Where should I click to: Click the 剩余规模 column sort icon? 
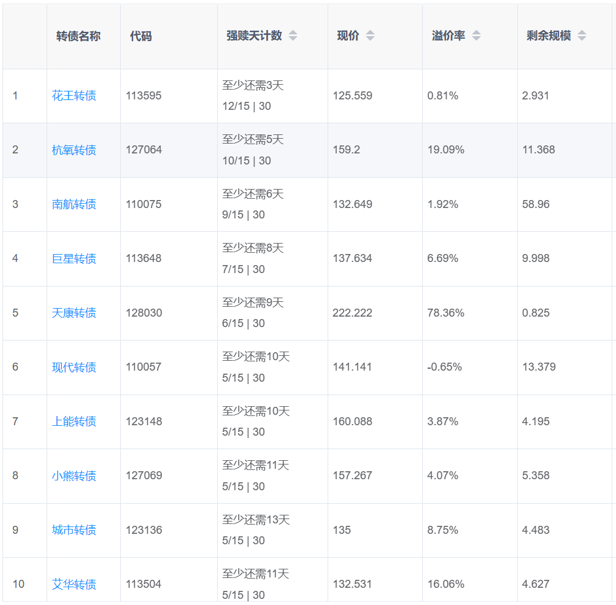click(582, 36)
